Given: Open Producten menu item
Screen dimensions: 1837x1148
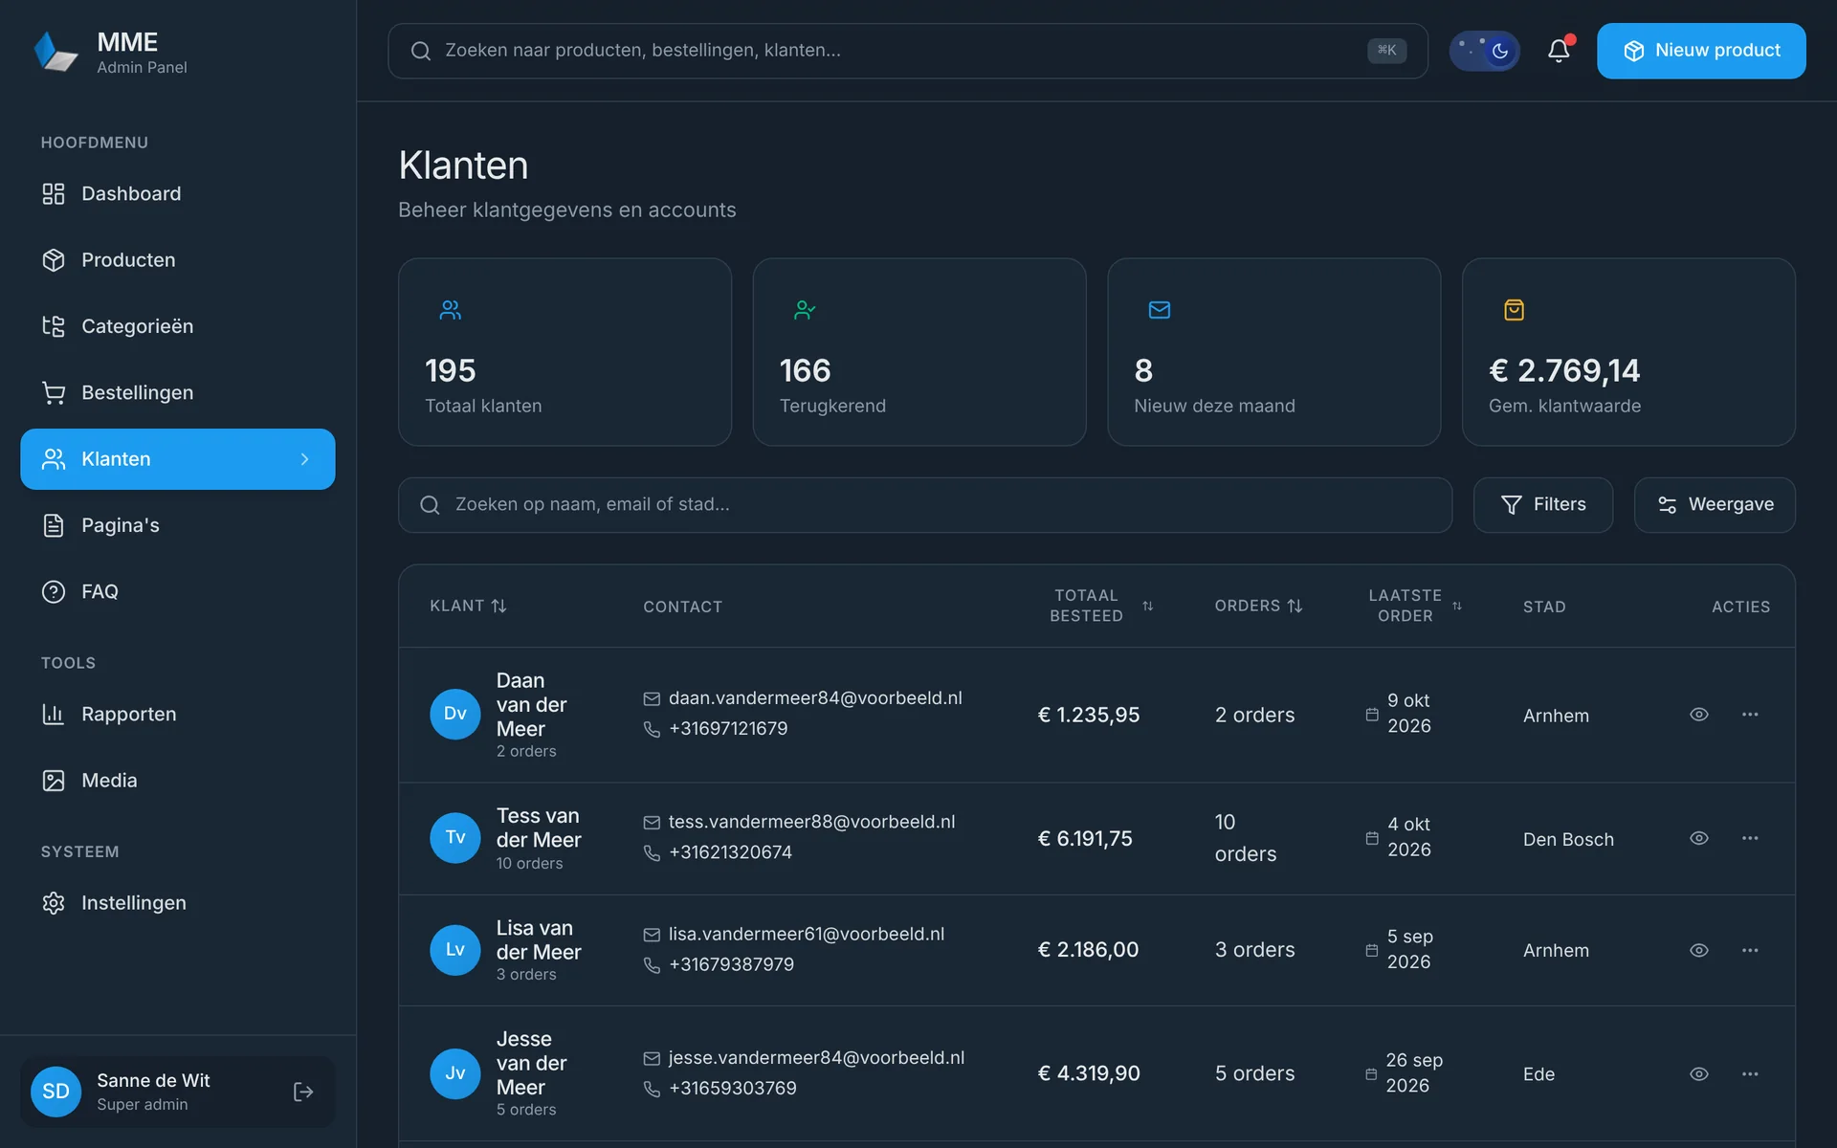Looking at the screenshot, I should (x=178, y=260).
